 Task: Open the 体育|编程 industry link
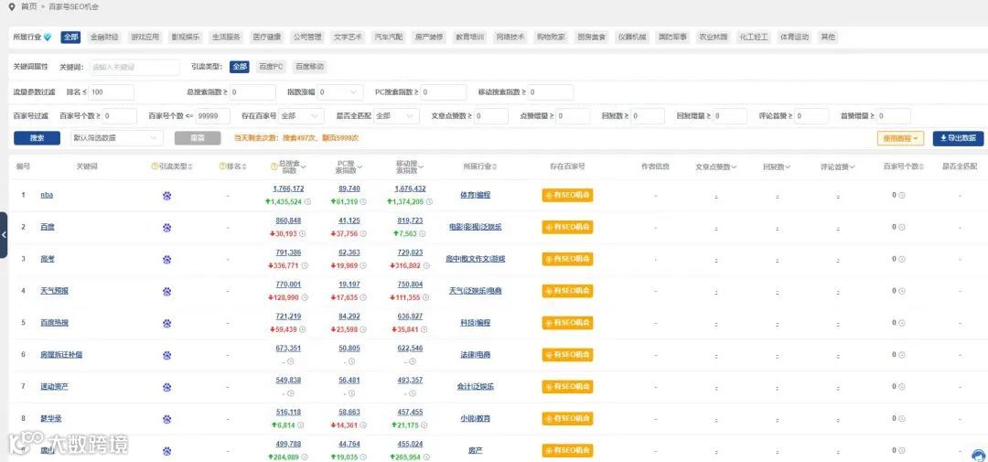[475, 196]
